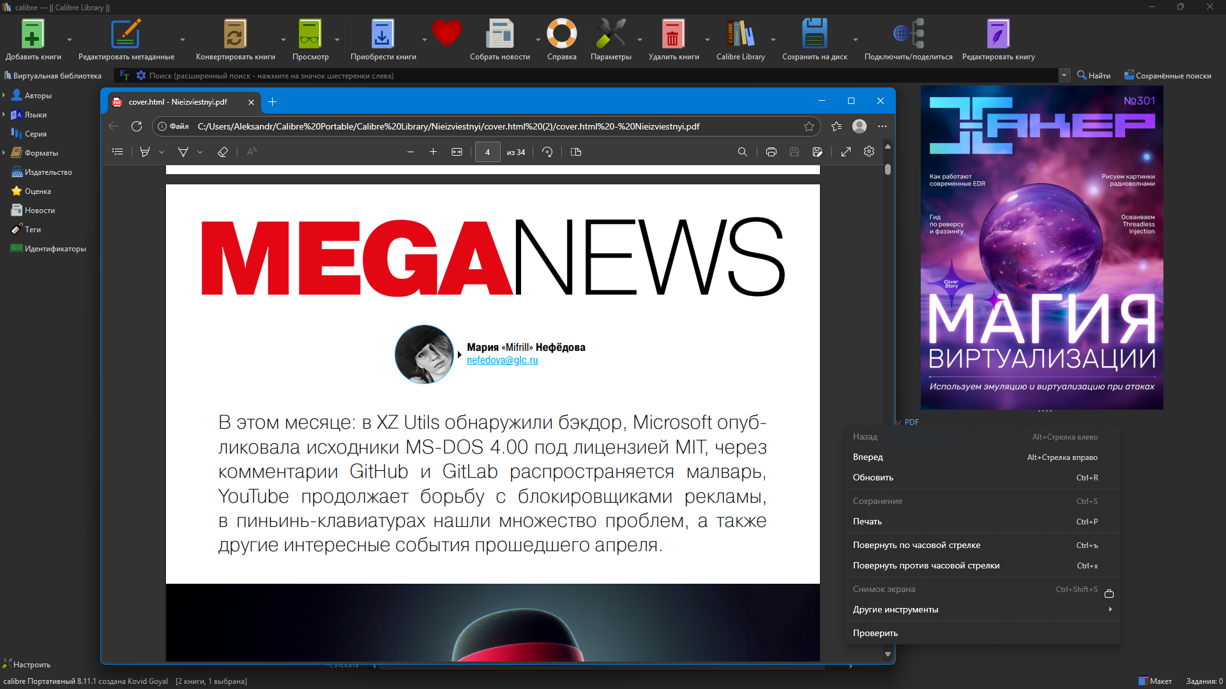Open the Convert books tool
Screen dimensions: 1226x689
click(234, 35)
